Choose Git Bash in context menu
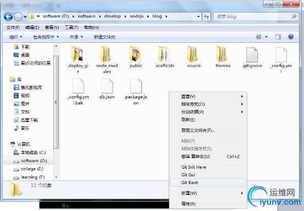Image resolution: width=304 pixels, height=211 pixels. pos(208,183)
